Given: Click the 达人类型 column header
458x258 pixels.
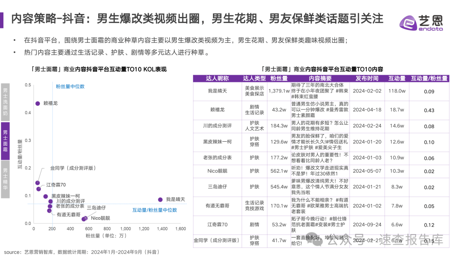Looking at the screenshot, I should pos(254,79).
